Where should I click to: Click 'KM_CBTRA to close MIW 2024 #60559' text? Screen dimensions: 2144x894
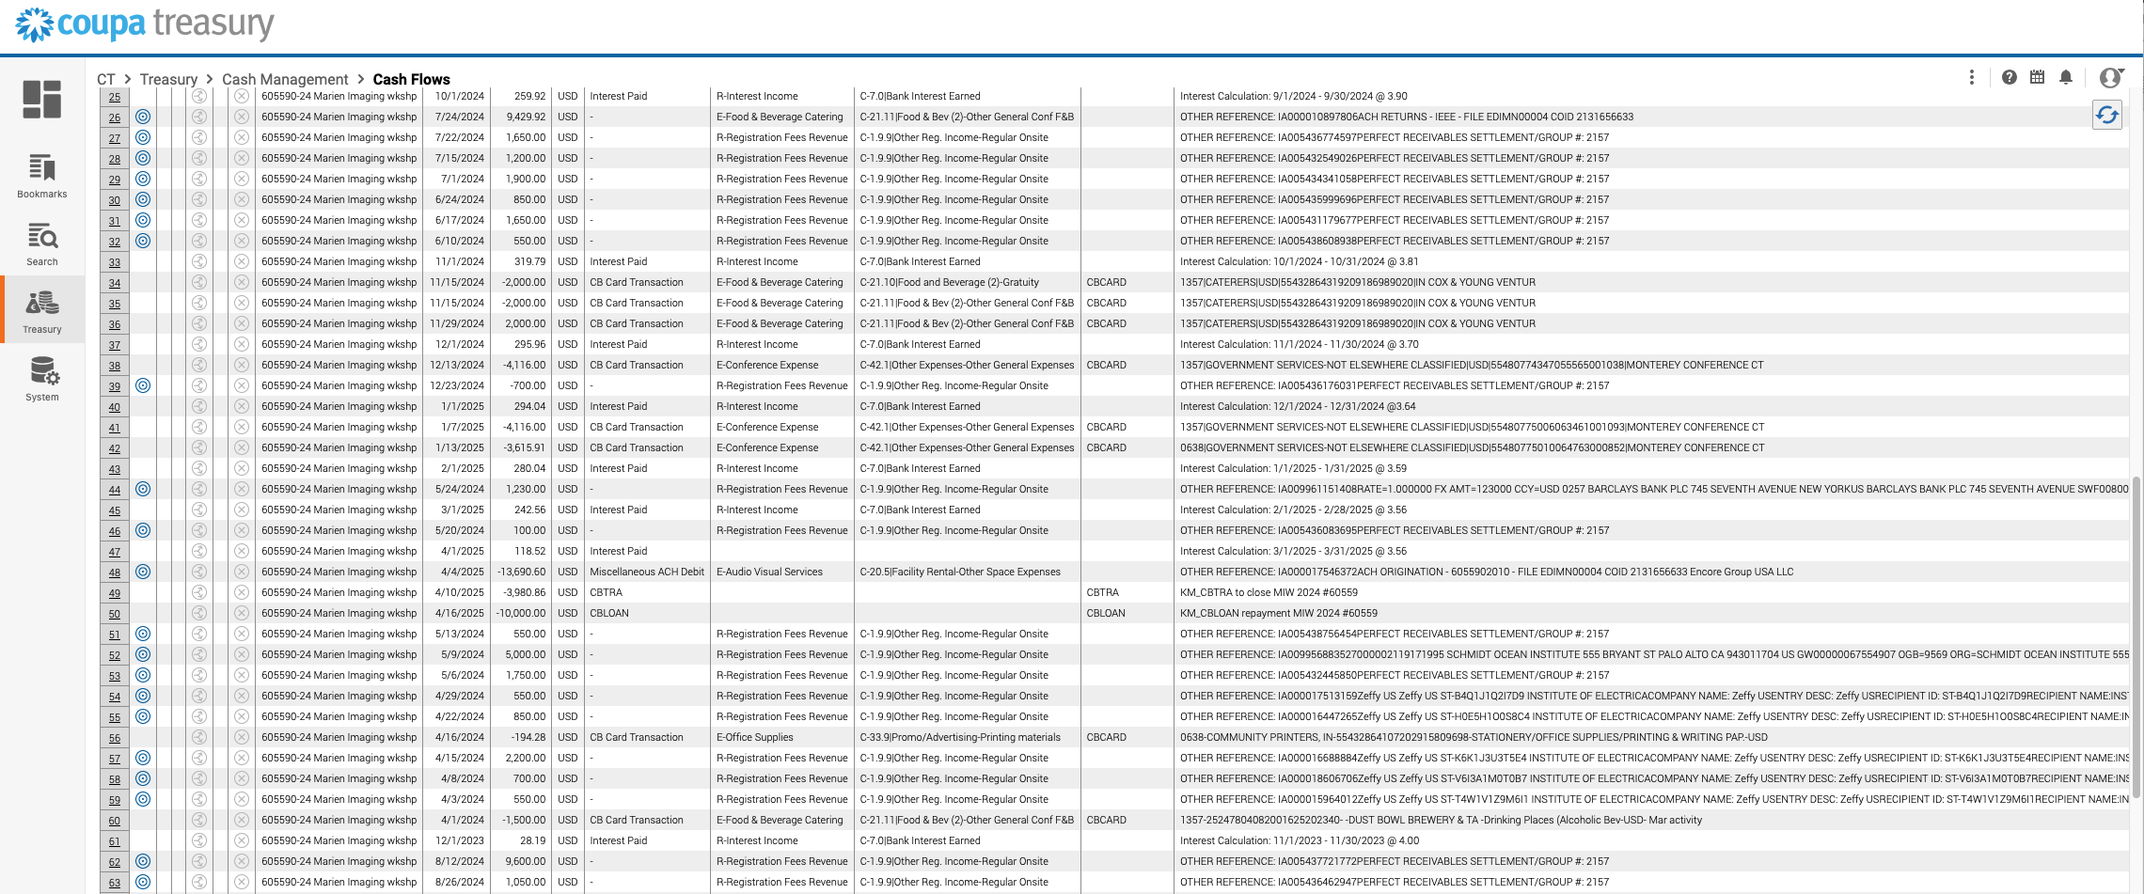click(x=1269, y=592)
